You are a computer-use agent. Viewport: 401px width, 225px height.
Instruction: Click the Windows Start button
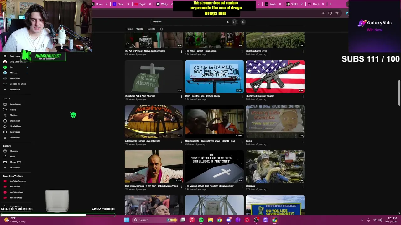127,220
